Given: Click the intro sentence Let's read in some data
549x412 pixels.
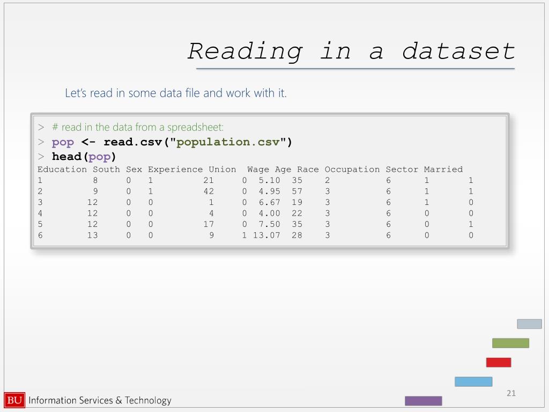Looking at the screenshot, I should pyautogui.click(x=176, y=93).
